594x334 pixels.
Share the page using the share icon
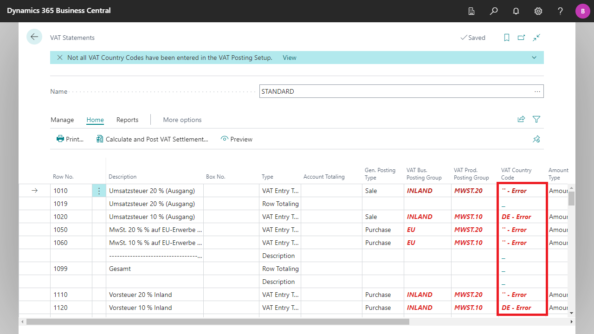tap(521, 119)
